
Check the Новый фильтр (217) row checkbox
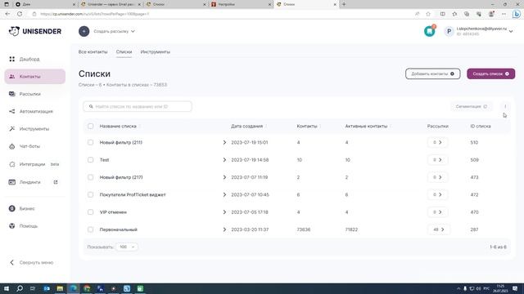point(91,177)
